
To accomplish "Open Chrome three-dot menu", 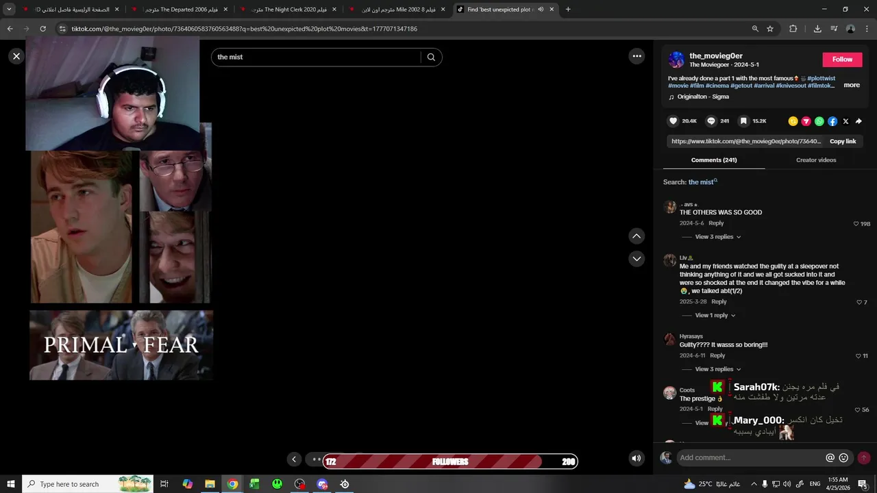I will click(x=867, y=29).
